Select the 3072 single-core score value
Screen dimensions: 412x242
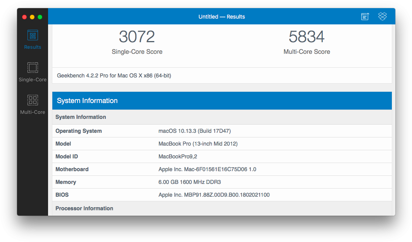(137, 36)
